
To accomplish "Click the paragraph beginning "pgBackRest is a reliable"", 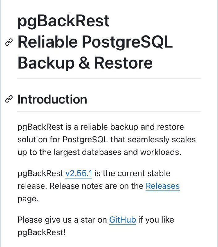I will click(x=107, y=140).
